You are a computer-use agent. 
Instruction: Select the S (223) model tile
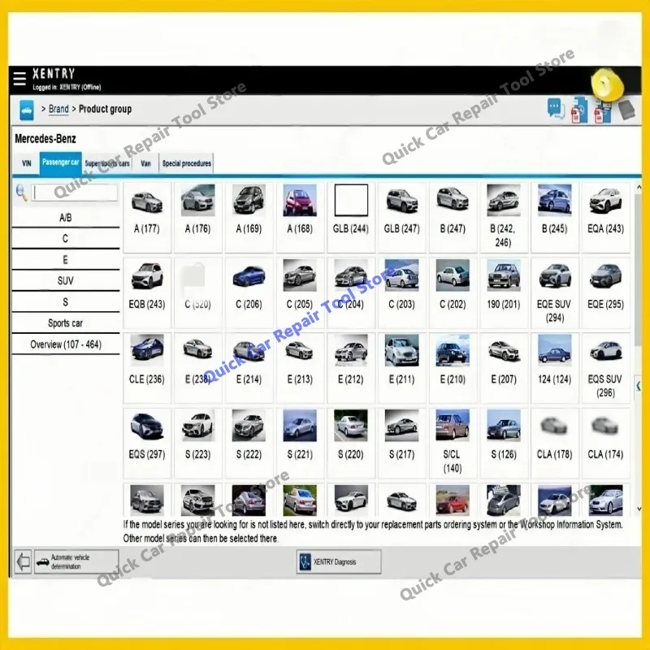pos(197,443)
